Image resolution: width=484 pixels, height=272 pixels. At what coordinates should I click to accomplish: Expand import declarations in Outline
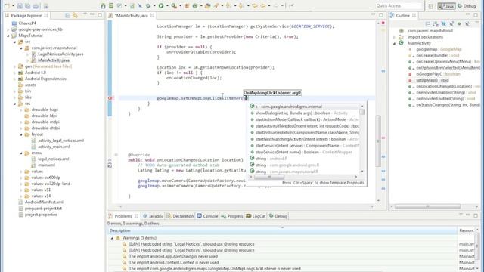pyautogui.click(x=394, y=37)
